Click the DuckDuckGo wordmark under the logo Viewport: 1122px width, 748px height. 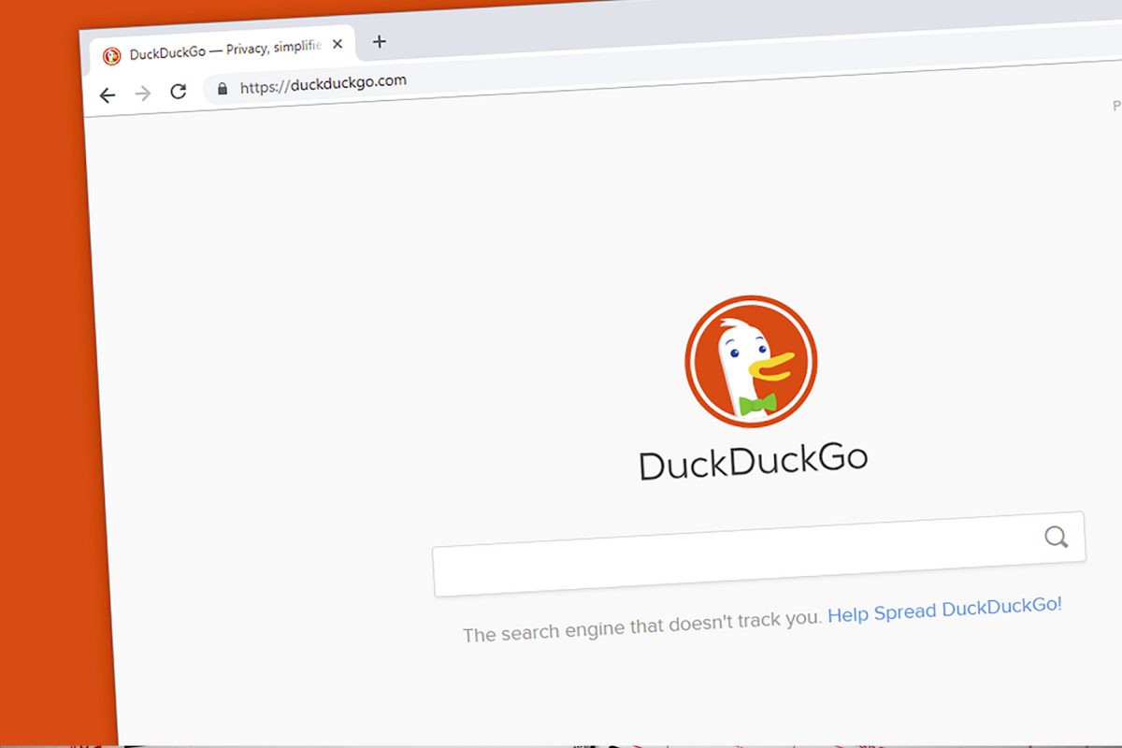[x=753, y=462]
